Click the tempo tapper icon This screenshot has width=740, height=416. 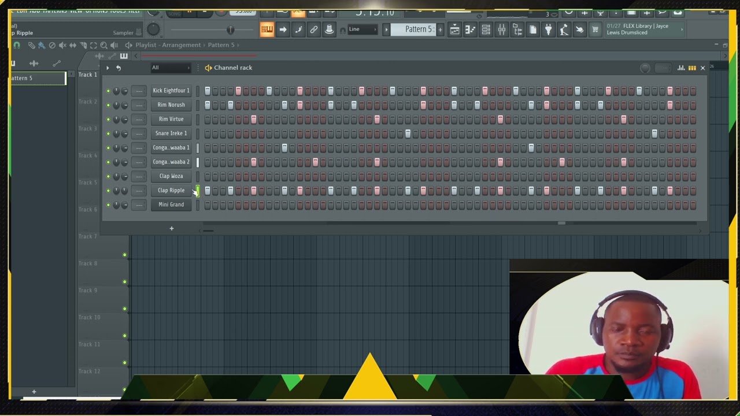tap(564, 29)
